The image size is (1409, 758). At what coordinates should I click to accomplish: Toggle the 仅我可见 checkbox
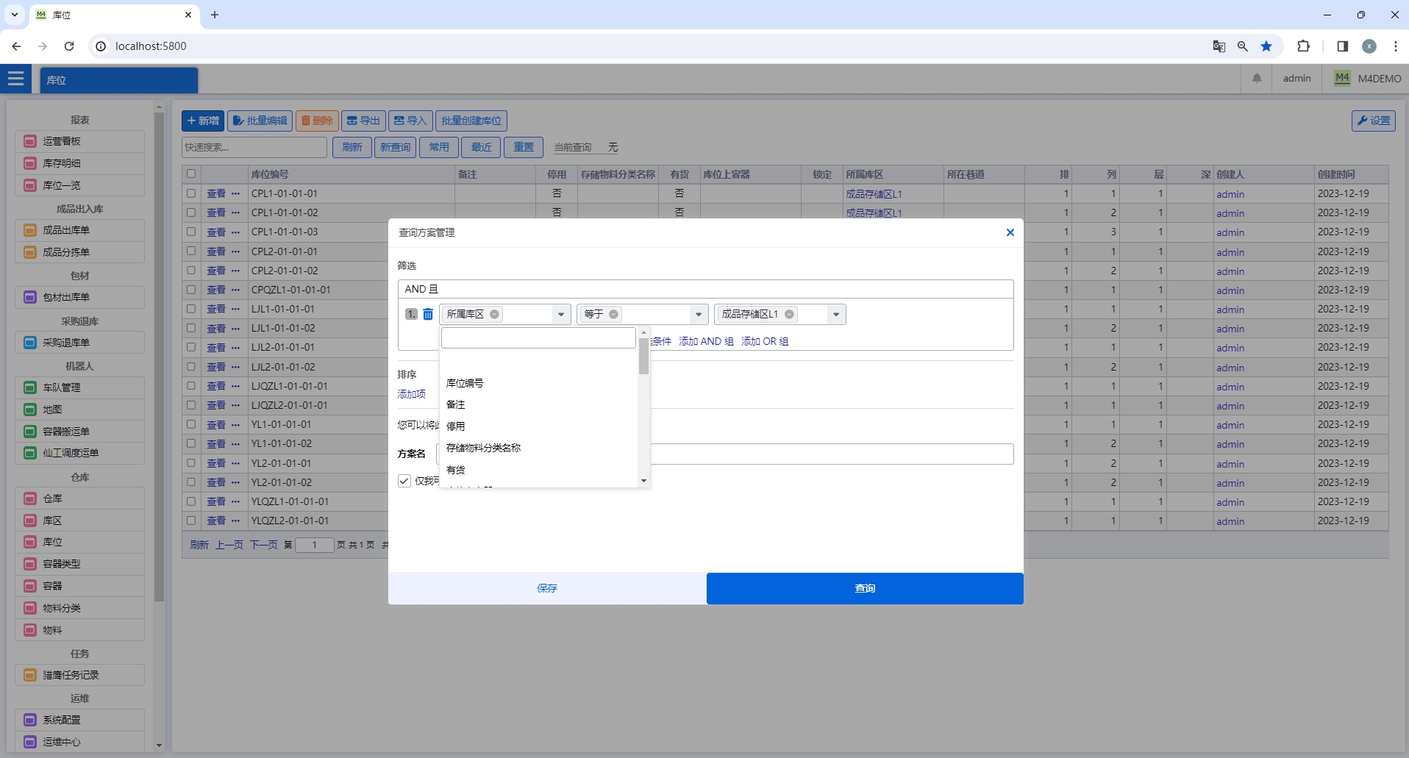404,481
